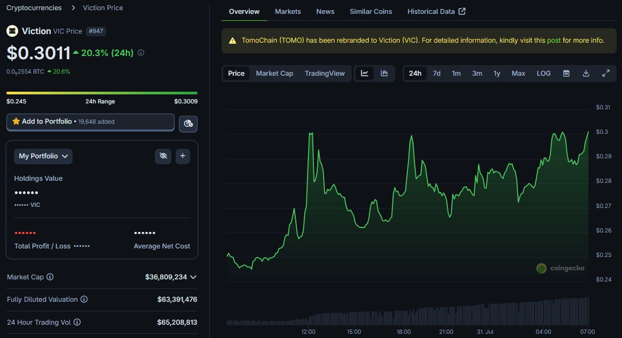The height and width of the screenshot is (338, 622).
Task: Select TradingView chart mode
Action: click(325, 74)
